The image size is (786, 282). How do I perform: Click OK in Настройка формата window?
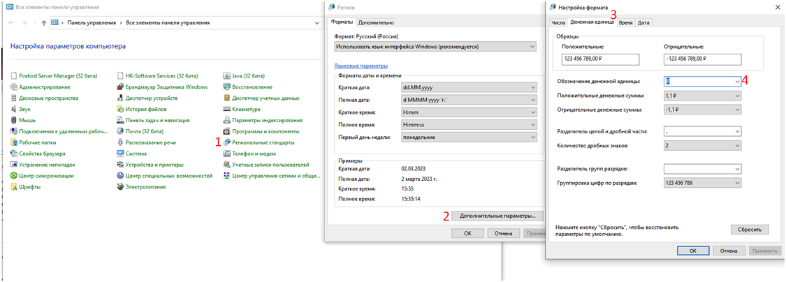pyautogui.click(x=692, y=251)
